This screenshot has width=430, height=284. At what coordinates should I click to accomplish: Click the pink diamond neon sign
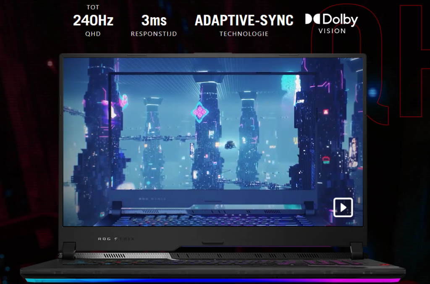[x=200, y=112]
